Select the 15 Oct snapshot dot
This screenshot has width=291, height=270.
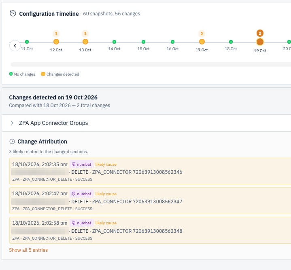(143, 42)
